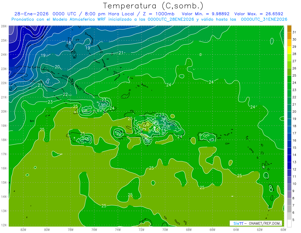Screen dimensions: 301x233
Task: Click the longitude axis label "62W"
Action: [260, 229]
